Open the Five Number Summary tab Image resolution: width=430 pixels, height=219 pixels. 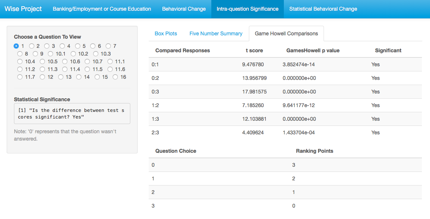pos(216,33)
